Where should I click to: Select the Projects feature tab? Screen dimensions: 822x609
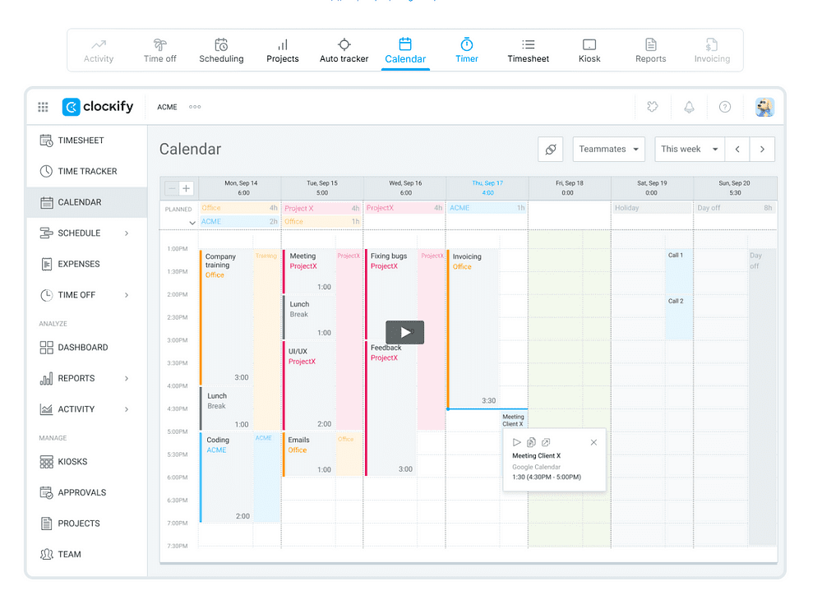tap(283, 51)
